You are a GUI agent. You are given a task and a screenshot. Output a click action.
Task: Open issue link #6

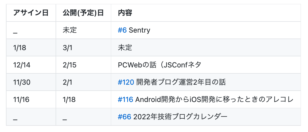(x=122, y=30)
